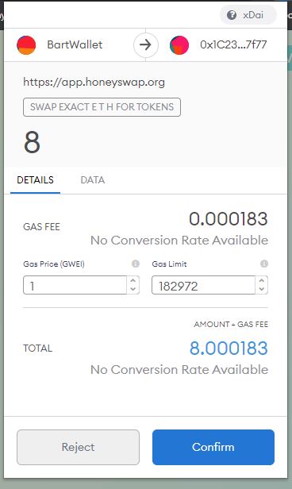The height and width of the screenshot is (489, 292).
Task: Confirm the swap transaction
Action: click(213, 447)
